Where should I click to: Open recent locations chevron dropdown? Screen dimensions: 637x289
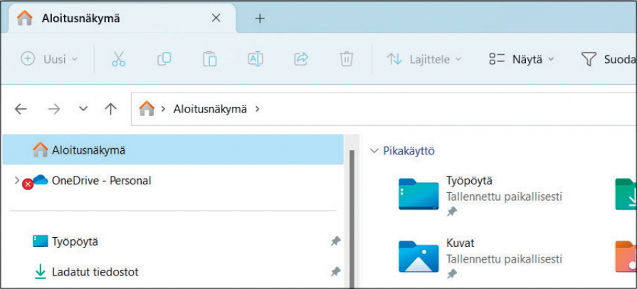tap(83, 109)
